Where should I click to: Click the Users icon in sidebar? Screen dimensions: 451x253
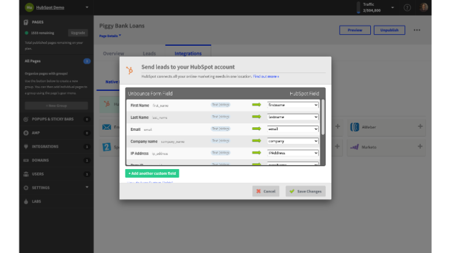pos(26,174)
